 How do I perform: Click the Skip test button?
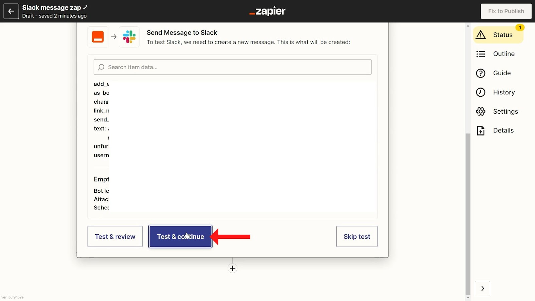click(357, 236)
